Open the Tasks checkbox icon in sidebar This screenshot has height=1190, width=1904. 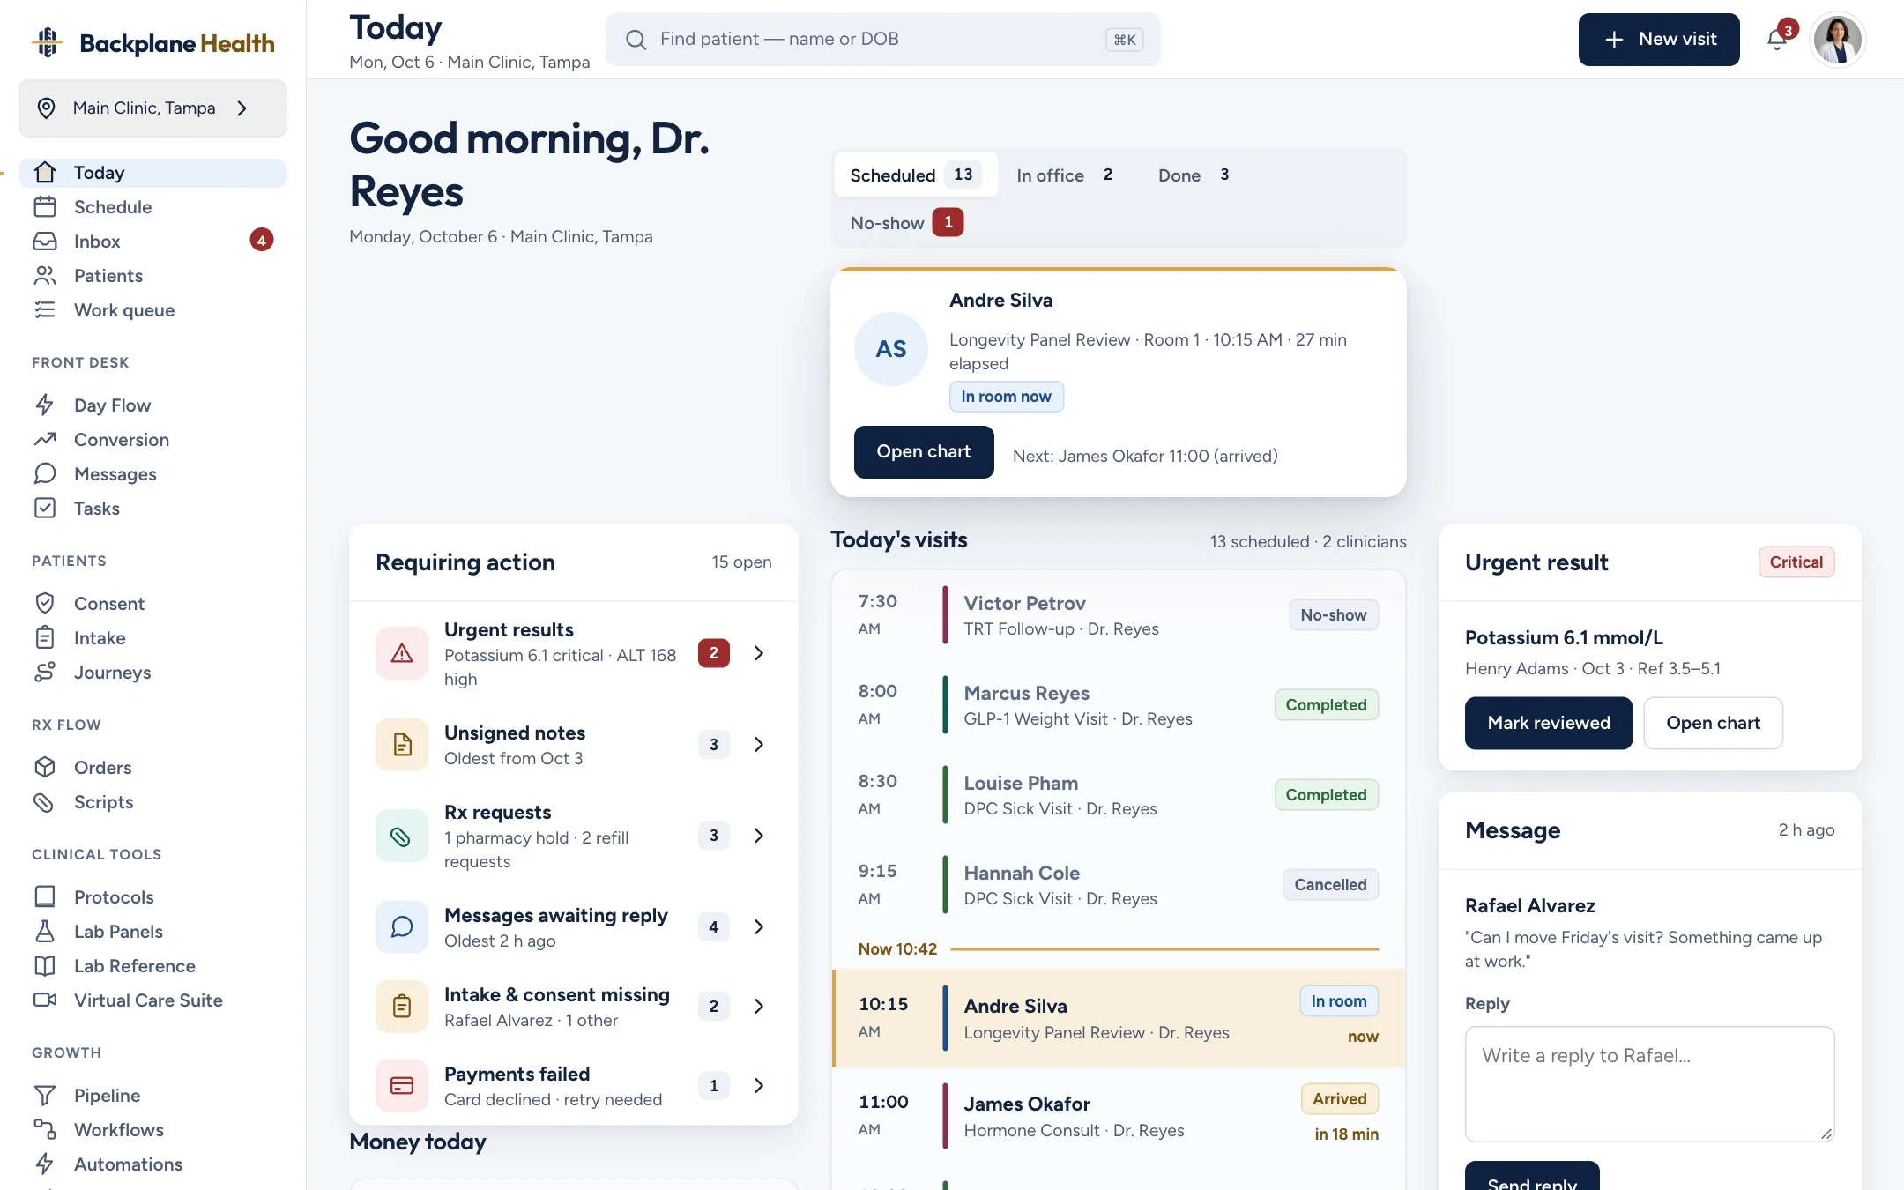(x=45, y=509)
